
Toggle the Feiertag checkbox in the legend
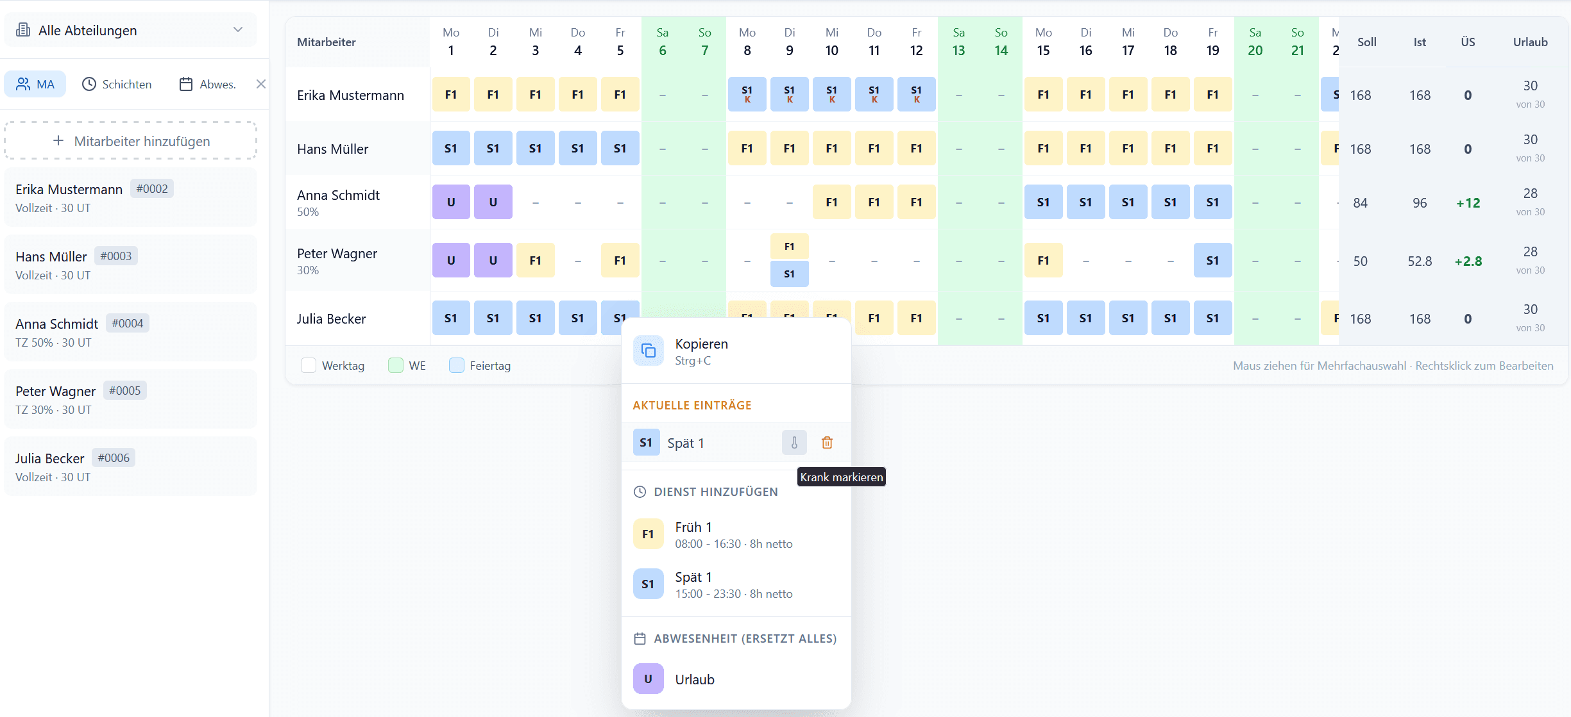coord(456,365)
